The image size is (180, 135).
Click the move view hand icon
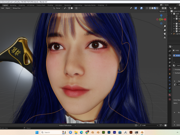click(165, 30)
